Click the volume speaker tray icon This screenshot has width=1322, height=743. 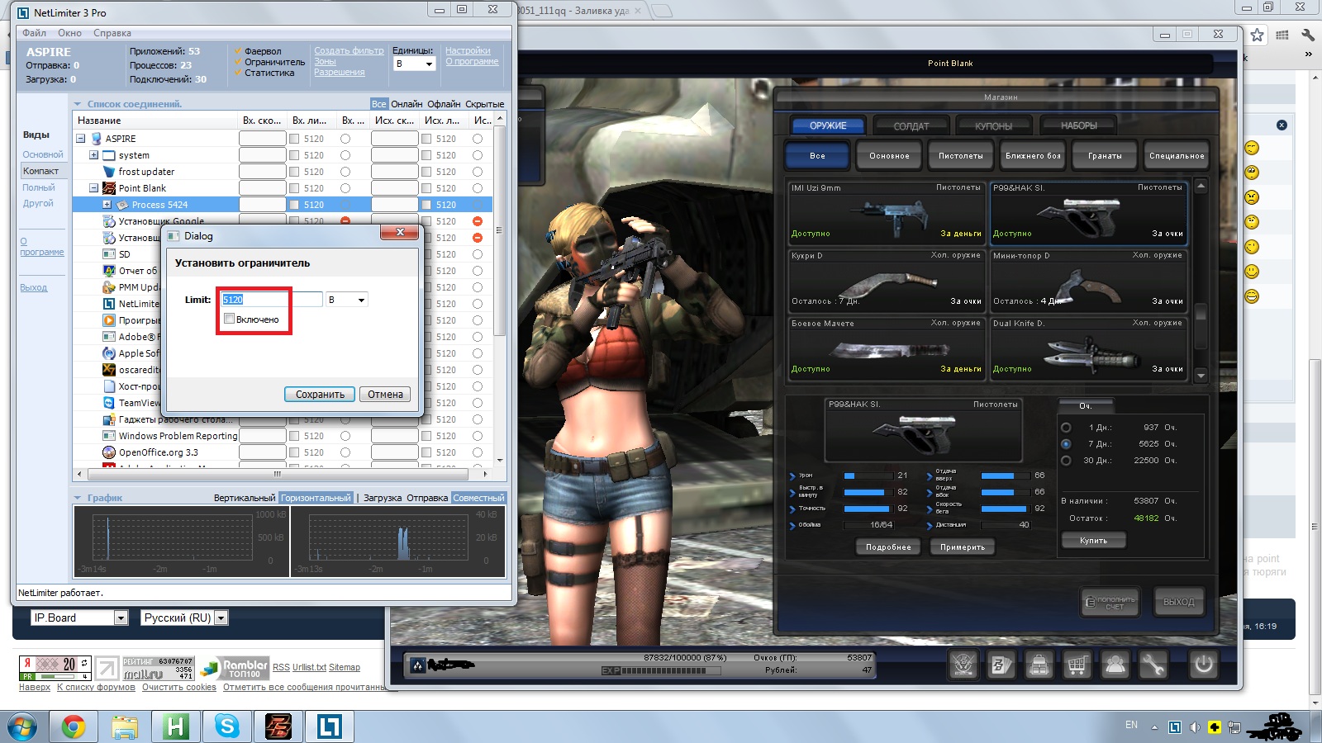(x=1195, y=727)
